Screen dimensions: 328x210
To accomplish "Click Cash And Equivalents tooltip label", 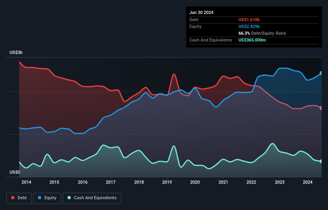I will tap(211, 40).
